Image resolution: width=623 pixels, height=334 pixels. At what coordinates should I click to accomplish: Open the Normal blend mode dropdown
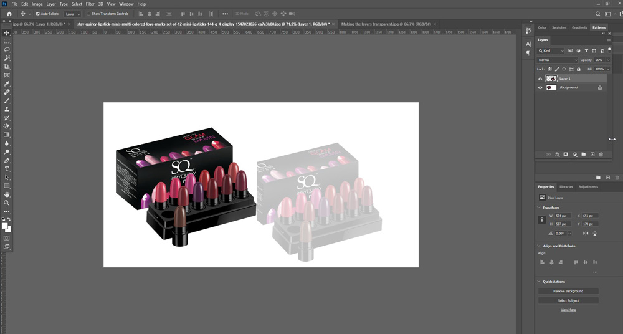tap(558, 60)
